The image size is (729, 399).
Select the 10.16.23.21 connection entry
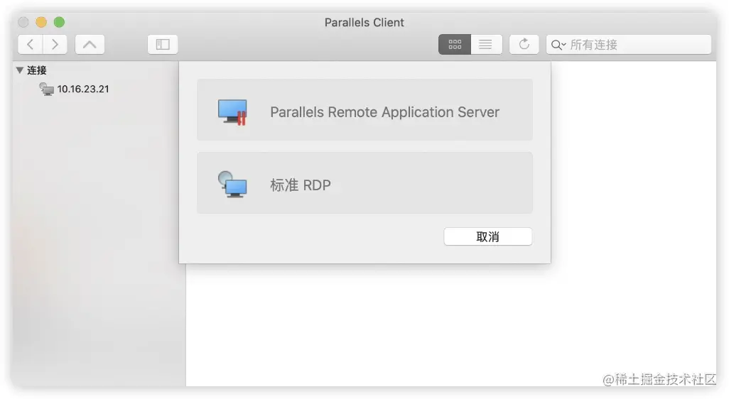point(83,89)
